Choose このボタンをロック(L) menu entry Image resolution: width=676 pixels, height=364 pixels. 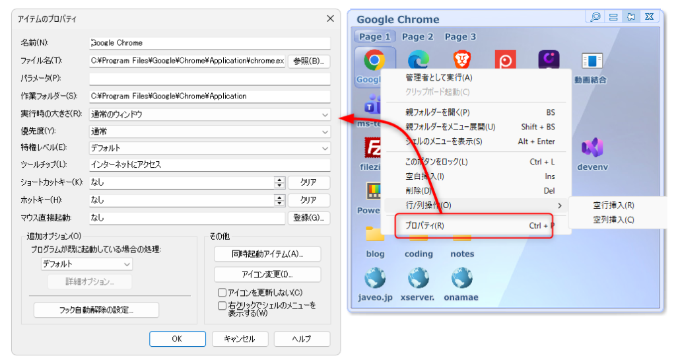pos(477,162)
